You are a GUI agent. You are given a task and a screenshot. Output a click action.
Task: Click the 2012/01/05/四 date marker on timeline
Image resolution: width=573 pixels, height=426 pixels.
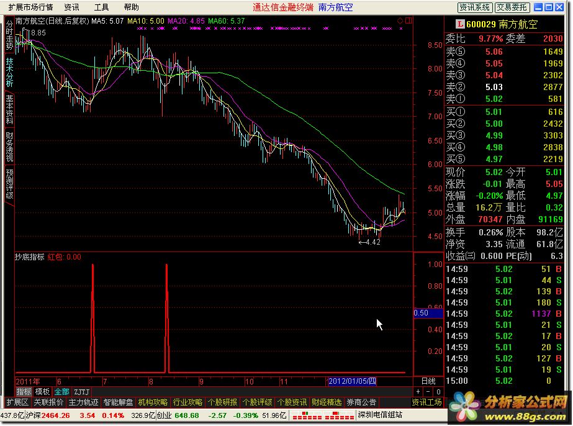point(352,381)
